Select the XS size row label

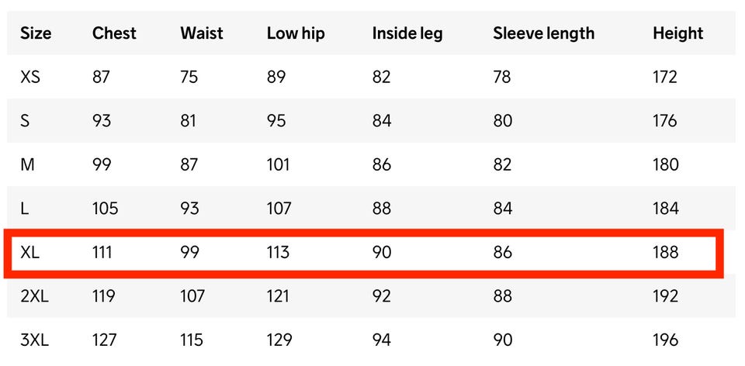click(32, 77)
